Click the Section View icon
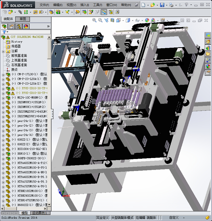The width and height of the screenshot is (212, 221). click(x=112, y=20)
